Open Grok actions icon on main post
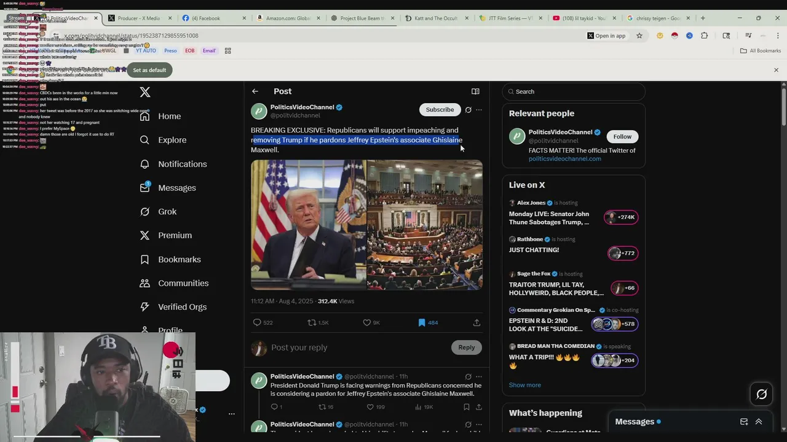Viewport: 787px width, 442px height. click(468, 110)
